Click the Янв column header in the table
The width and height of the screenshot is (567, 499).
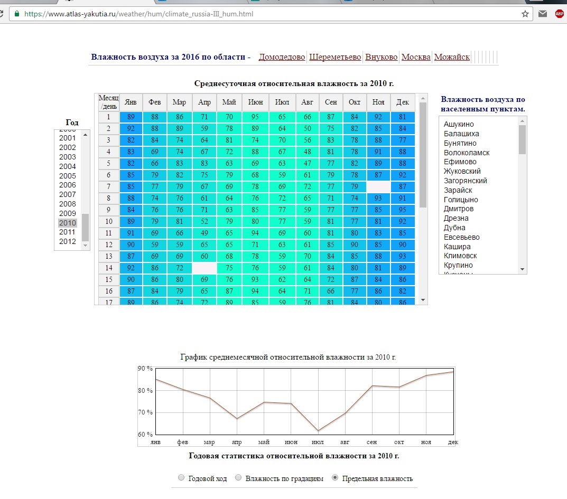[x=131, y=102]
